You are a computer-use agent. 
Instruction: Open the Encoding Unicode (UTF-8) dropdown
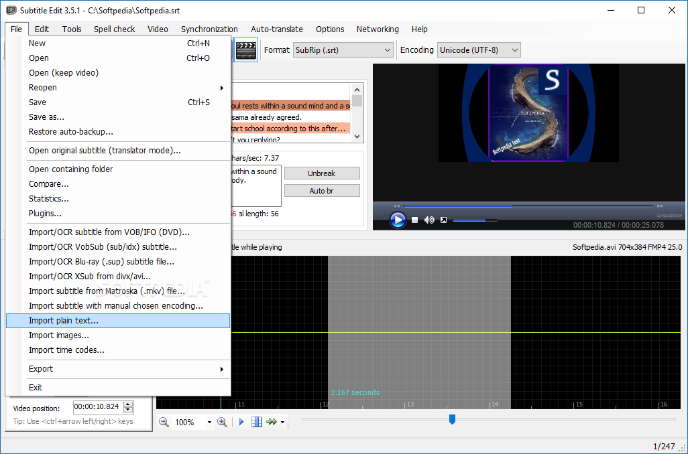click(479, 50)
